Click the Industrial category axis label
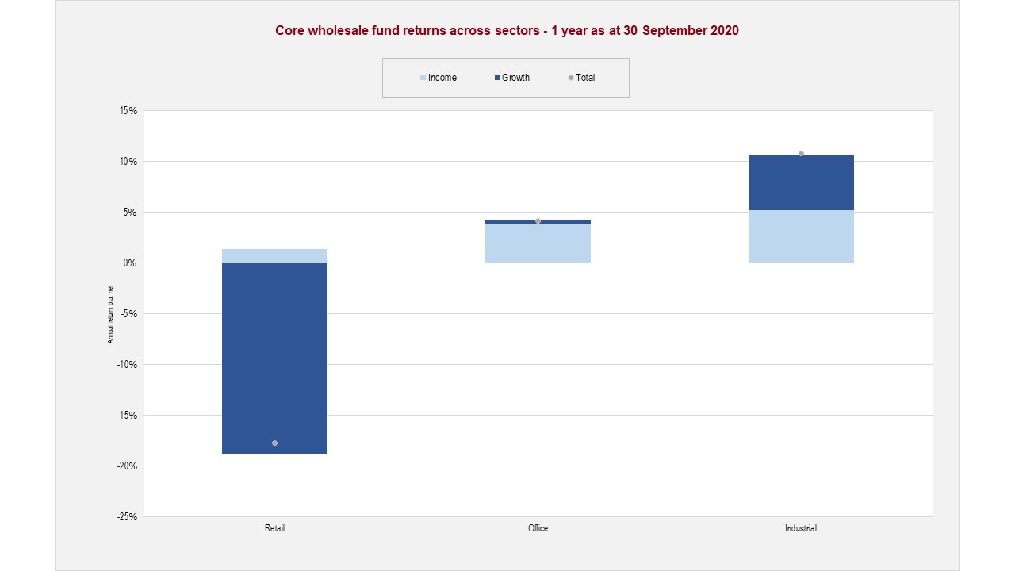The image size is (1015, 571). (801, 528)
